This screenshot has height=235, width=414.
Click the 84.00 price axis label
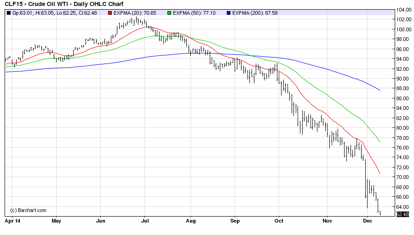click(402, 108)
